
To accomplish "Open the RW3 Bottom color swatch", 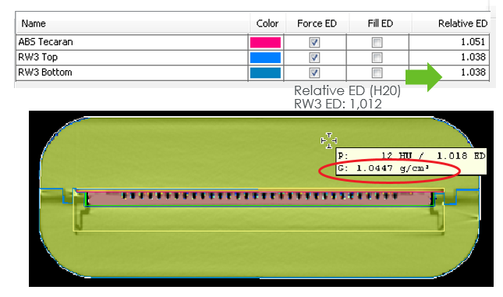I will tap(265, 72).
